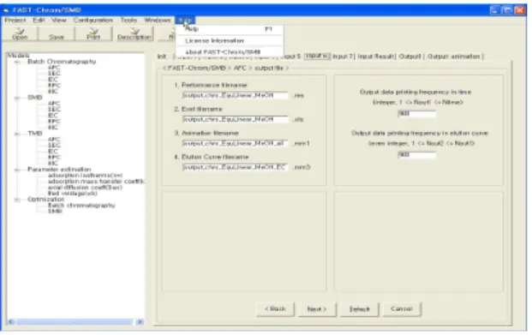532x335 pixels.
Task: Click the tree panel horizontal scrollbar thumb
Action: (x=75, y=321)
